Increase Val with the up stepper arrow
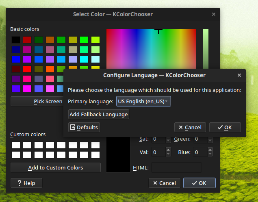258x202 pixels. (x=168, y=150)
